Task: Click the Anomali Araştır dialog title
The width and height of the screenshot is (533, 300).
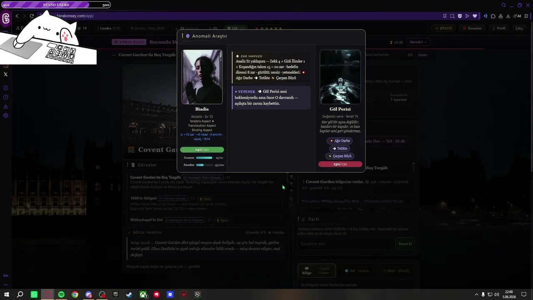Action: coord(209,36)
